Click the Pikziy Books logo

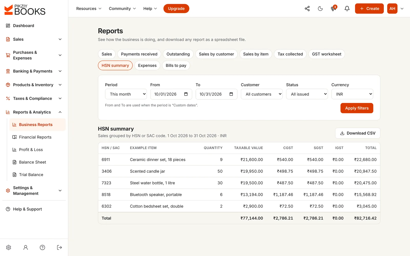(x=25, y=10)
